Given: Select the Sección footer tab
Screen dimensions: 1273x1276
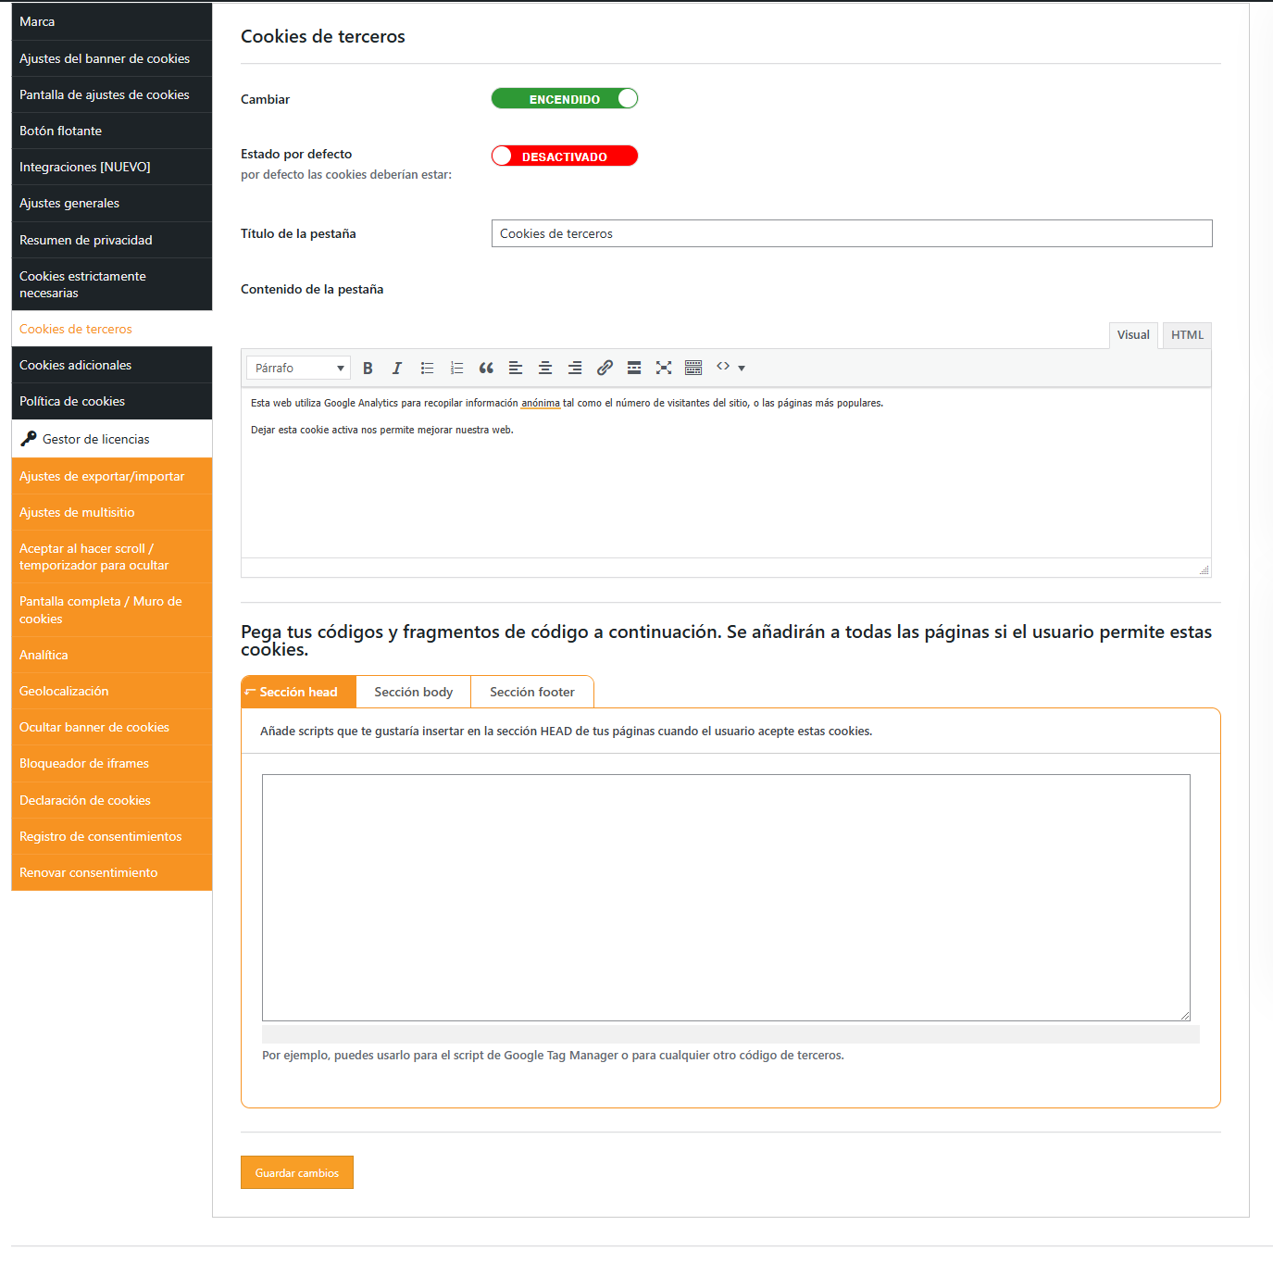Looking at the screenshot, I should 532,692.
